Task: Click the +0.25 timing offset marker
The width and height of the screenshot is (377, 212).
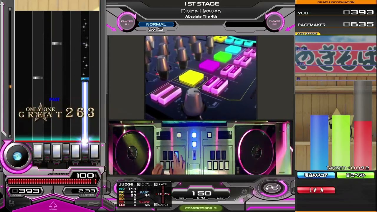Action: (x=163, y=194)
